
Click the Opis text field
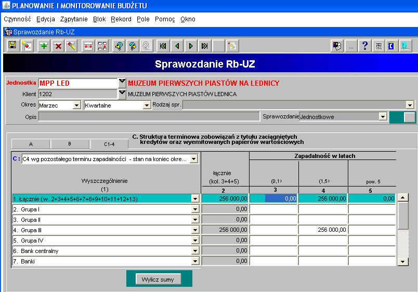click(149, 116)
